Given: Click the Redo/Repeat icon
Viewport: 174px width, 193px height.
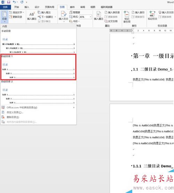Looking at the screenshot, I should [x=22, y=2].
